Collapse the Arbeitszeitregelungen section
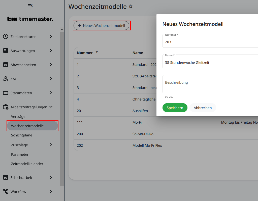Image resolution: width=258 pixels, height=201 pixels. click(x=51, y=107)
